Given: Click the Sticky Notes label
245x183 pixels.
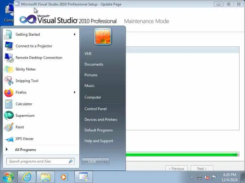Looking at the screenshot, I should 25,69.
